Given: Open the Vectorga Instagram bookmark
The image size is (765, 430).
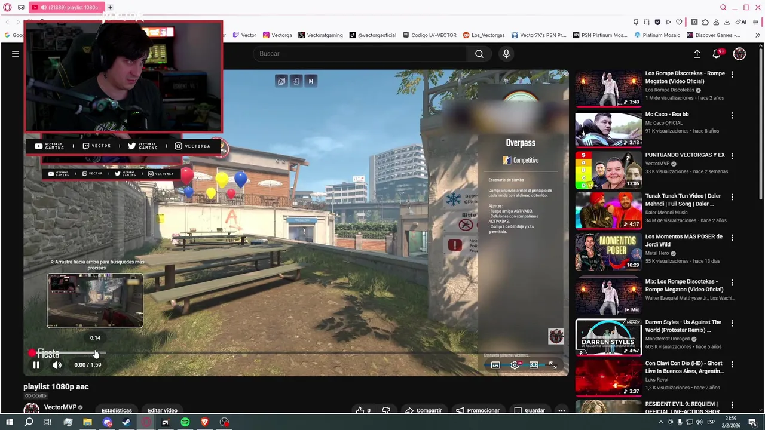Looking at the screenshot, I should [x=277, y=35].
